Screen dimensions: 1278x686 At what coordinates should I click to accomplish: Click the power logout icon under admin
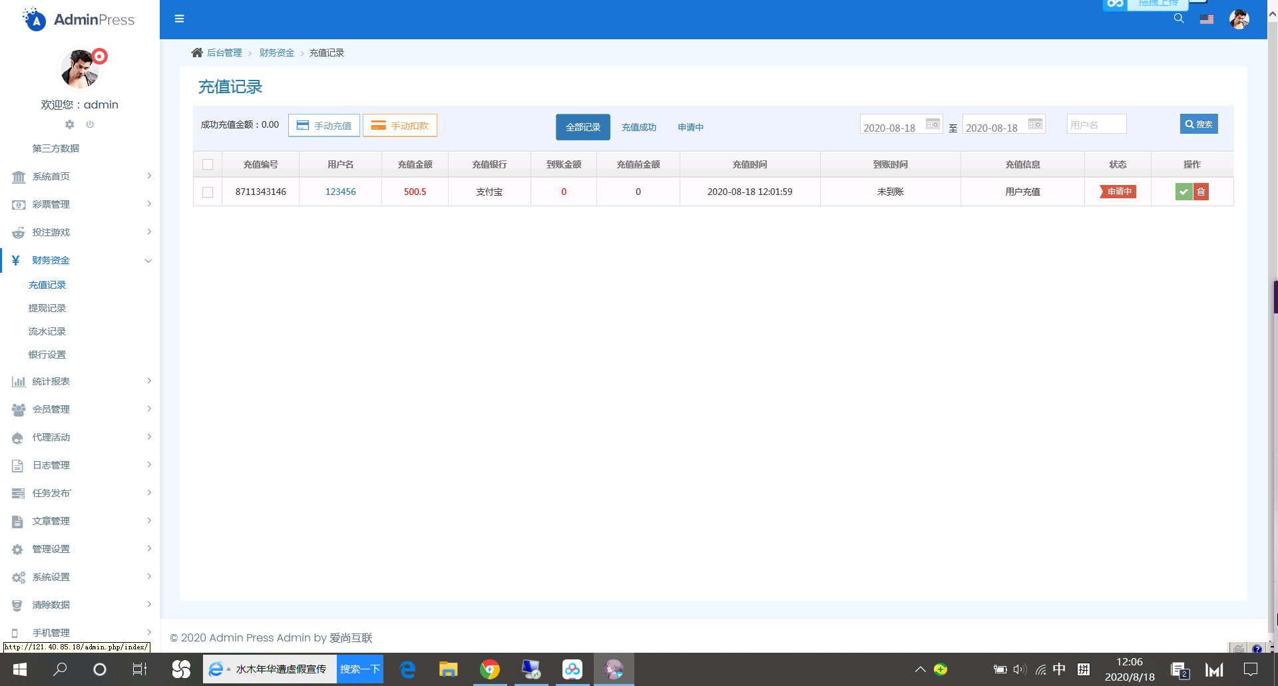point(90,124)
